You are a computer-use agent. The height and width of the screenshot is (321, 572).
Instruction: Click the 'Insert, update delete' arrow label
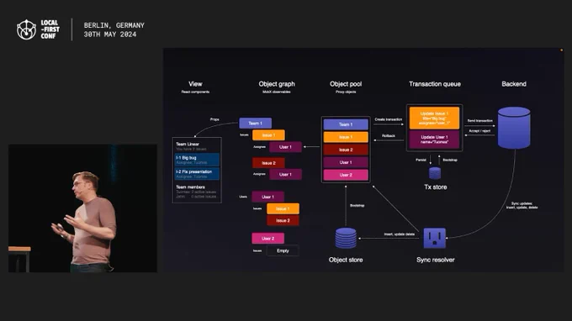coord(399,234)
